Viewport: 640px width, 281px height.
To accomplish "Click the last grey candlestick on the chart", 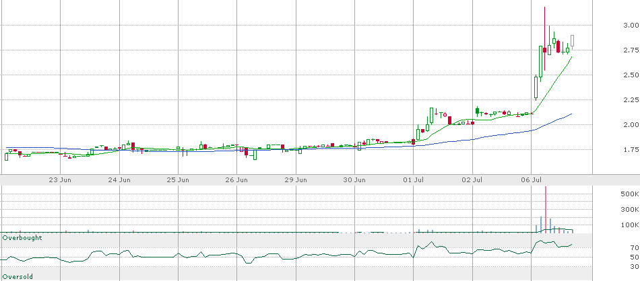I will coord(573,41).
